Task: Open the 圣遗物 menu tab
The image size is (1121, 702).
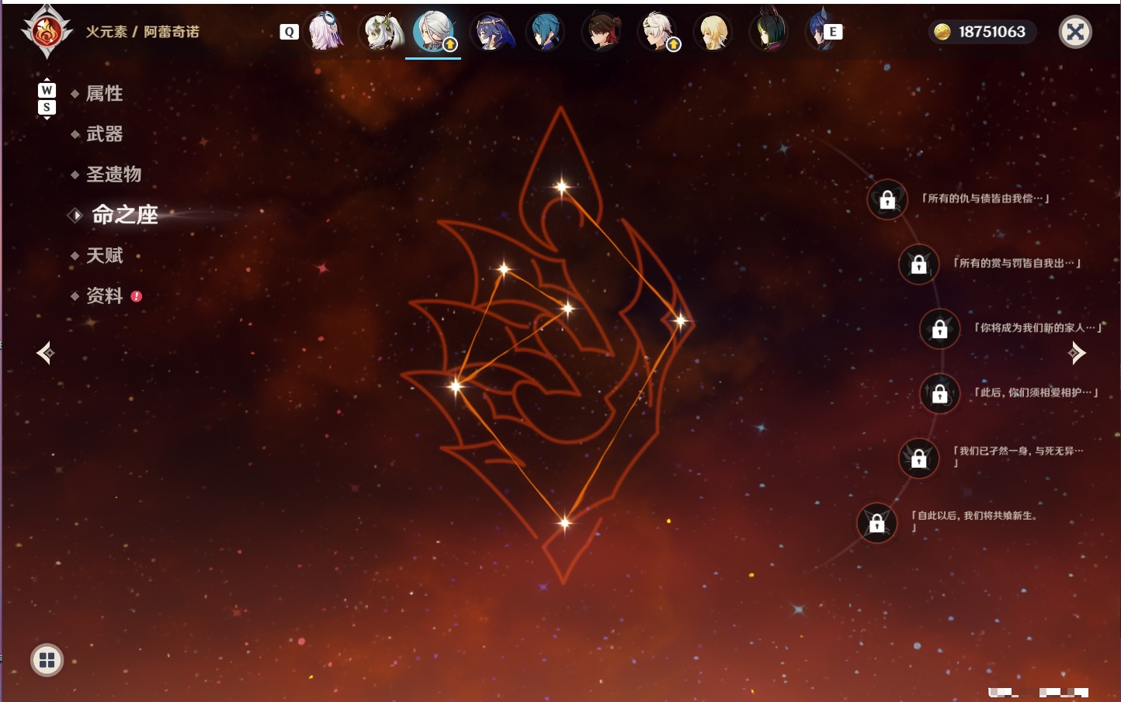Action: point(113,175)
